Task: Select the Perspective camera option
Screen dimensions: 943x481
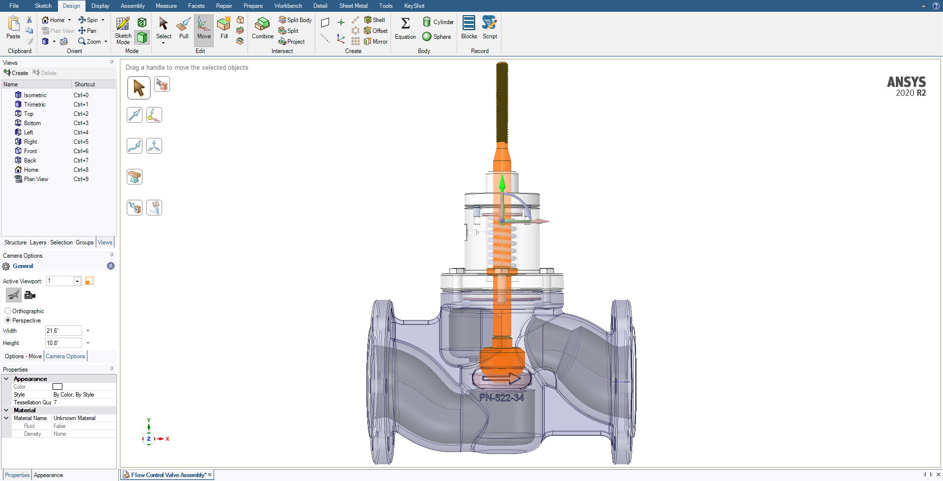Action: click(8, 321)
